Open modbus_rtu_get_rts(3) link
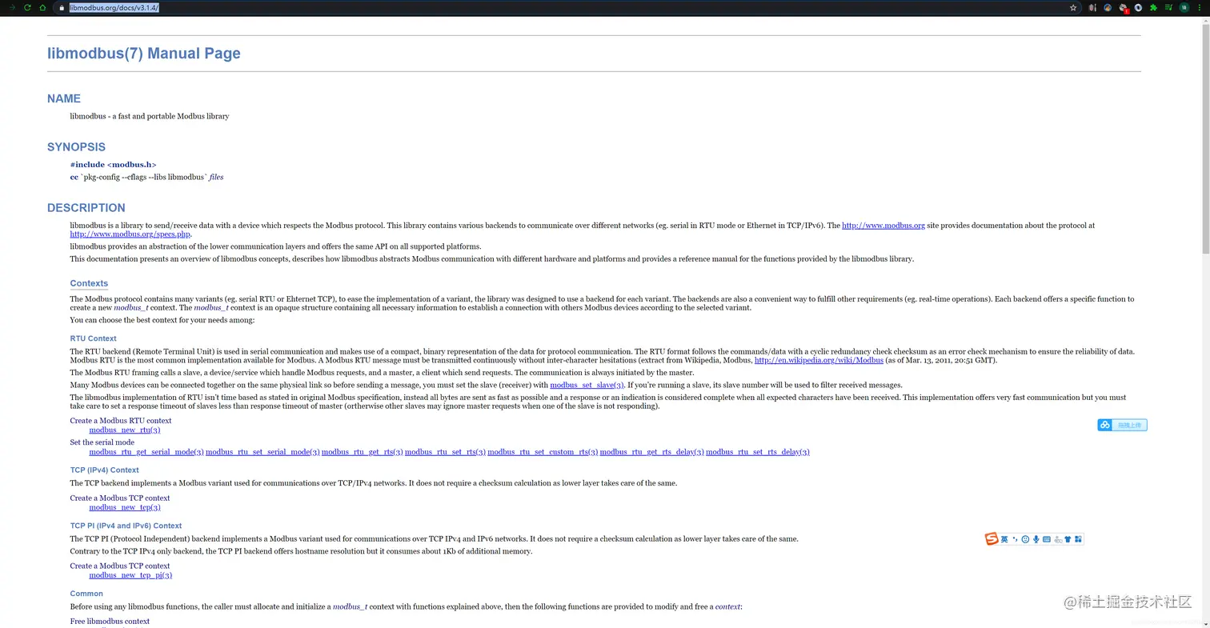The height and width of the screenshot is (628, 1210). click(x=362, y=452)
